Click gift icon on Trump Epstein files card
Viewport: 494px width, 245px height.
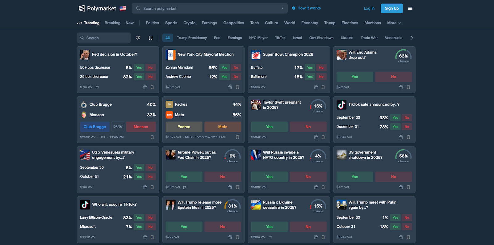pos(230,237)
